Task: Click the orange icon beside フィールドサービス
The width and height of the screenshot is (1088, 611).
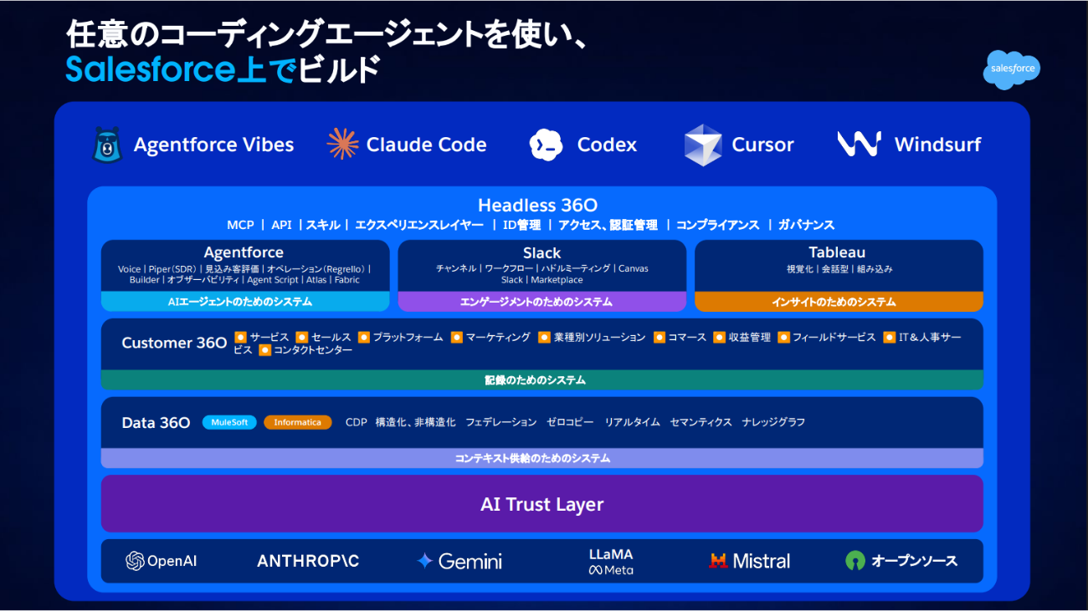Action: tap(783, 337)
